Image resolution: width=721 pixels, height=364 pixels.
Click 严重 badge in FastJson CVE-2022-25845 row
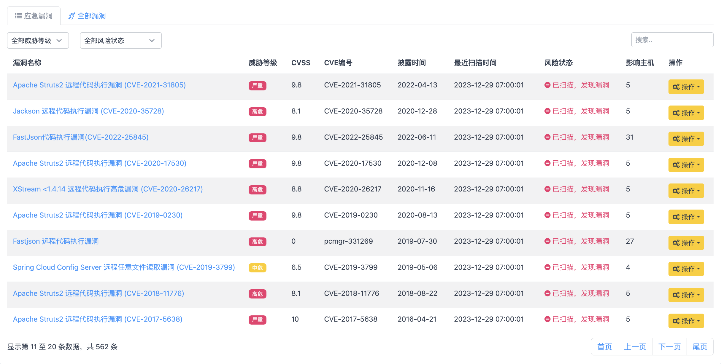click(x=257, y=138)
